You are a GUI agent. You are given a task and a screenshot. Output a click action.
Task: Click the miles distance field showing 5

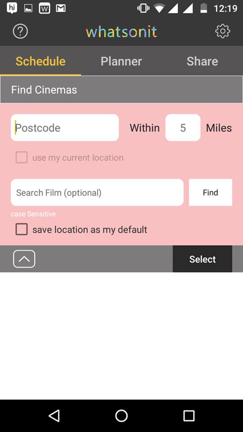[x=183, y=127]
